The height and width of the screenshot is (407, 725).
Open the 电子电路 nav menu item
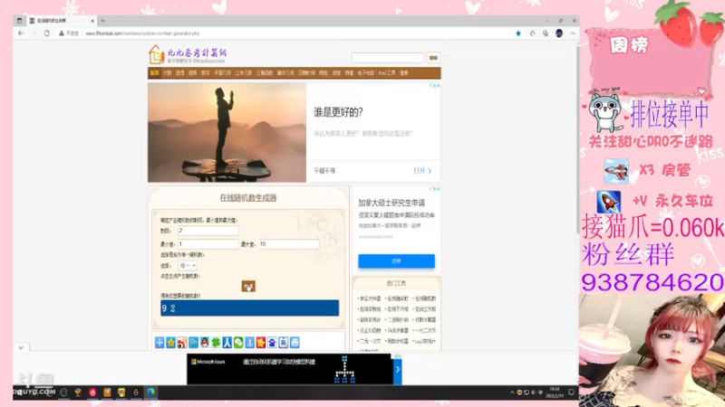[x=366, y=73]
